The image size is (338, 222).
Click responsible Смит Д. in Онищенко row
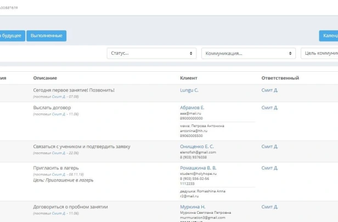click(x=270, y=147)
